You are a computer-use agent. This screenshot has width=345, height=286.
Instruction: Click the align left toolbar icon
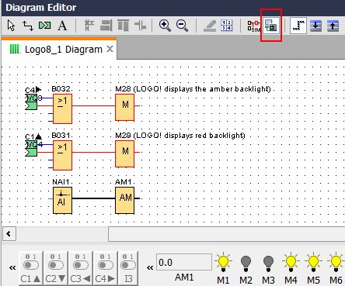(89, 26)
